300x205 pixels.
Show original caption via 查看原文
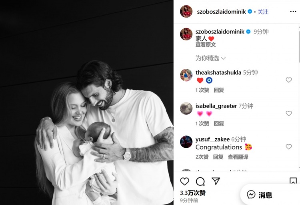pyautogui.click(x=206, y=45)
